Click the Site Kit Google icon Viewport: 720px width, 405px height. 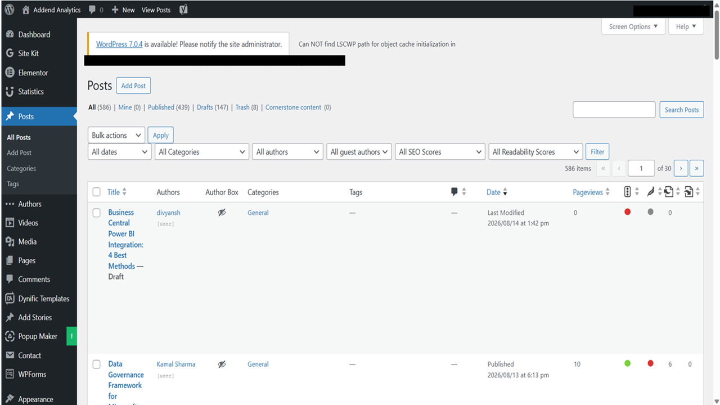point(10,53)
